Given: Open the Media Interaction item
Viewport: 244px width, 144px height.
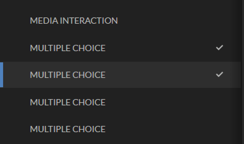Looking at the screenshot, I should coord(74,21).
